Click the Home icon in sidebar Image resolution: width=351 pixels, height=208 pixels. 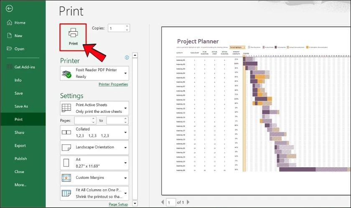pyautogui.click(x=9, y=23)
